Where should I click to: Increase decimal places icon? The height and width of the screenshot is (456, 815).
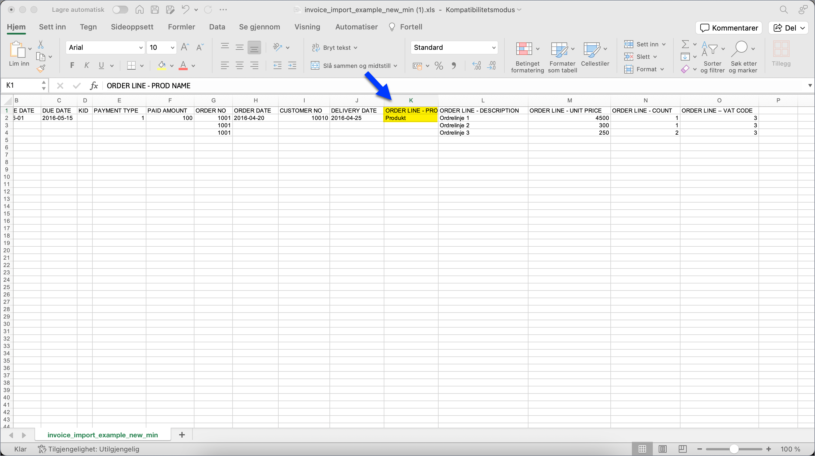coord(477,66)
